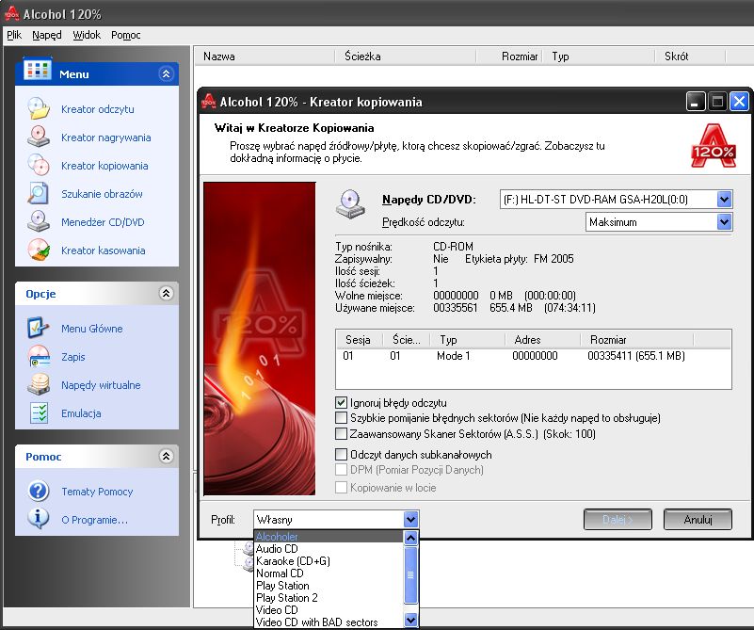Click the Anuluj button

[698, 520]
